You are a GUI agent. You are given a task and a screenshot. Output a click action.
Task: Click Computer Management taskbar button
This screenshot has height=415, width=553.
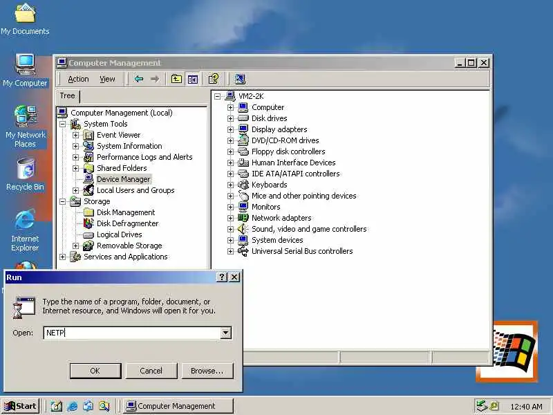(x=178, y=406)
